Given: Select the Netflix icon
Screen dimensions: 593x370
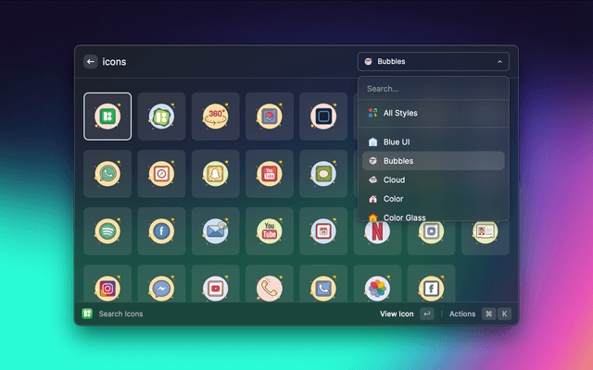Looking at the screenshot, I should pyautogui.click(x=377, y=230).
